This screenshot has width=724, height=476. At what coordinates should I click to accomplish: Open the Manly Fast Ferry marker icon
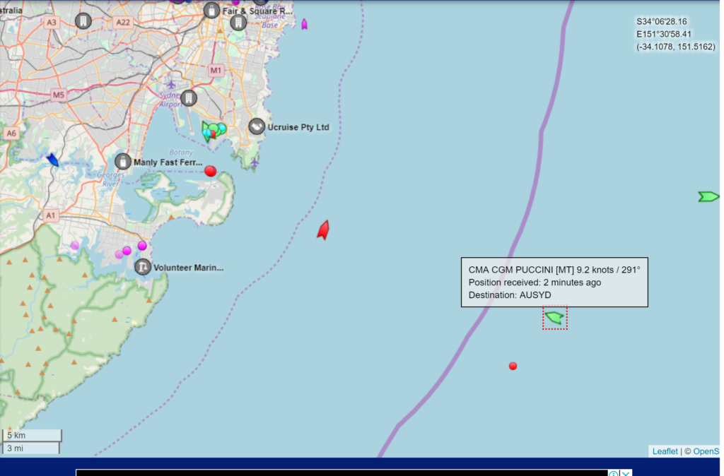[x=123, y=162]
